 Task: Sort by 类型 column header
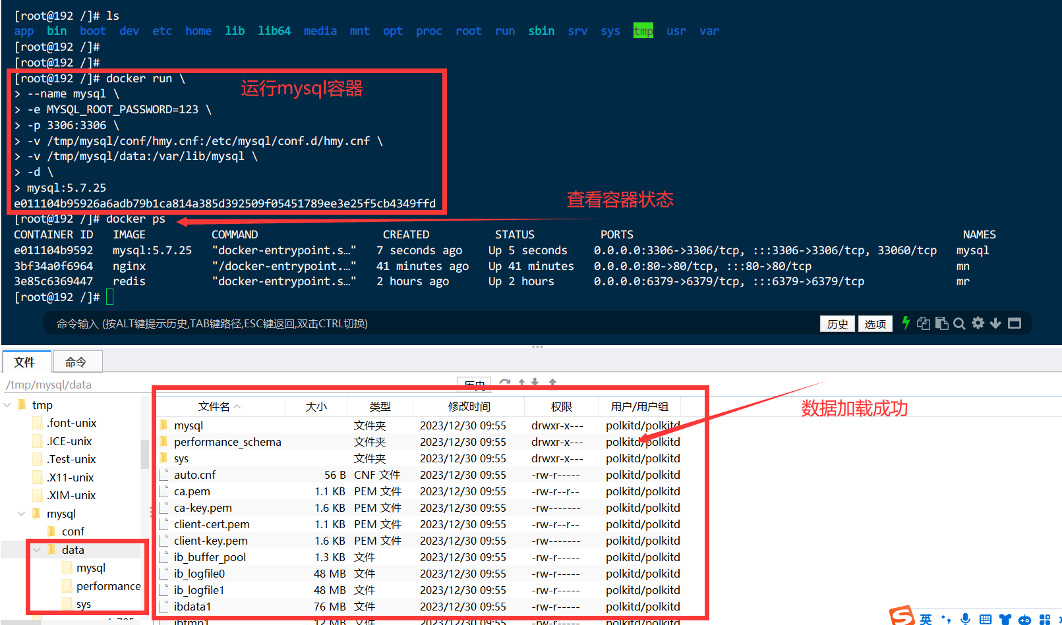[x=380, y=406]
